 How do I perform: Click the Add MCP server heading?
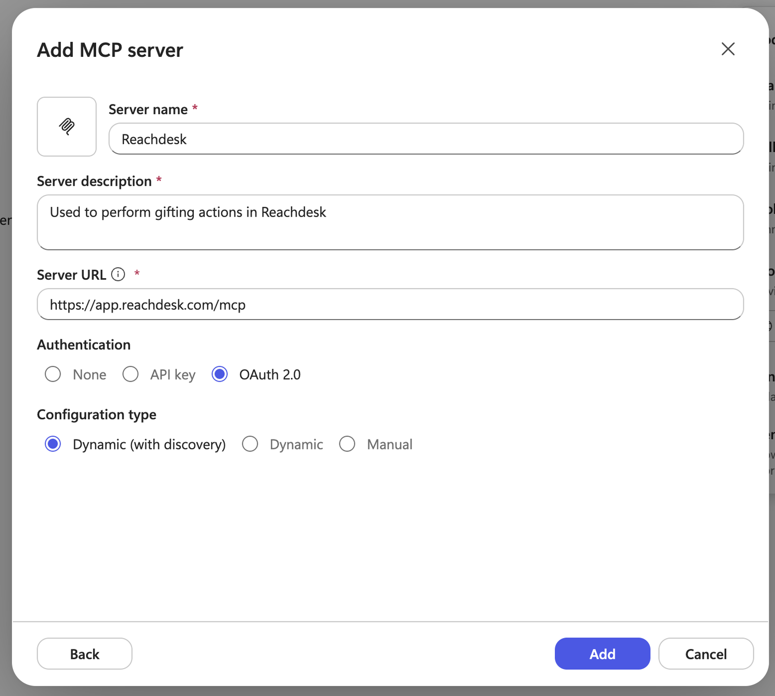point(110,50)
